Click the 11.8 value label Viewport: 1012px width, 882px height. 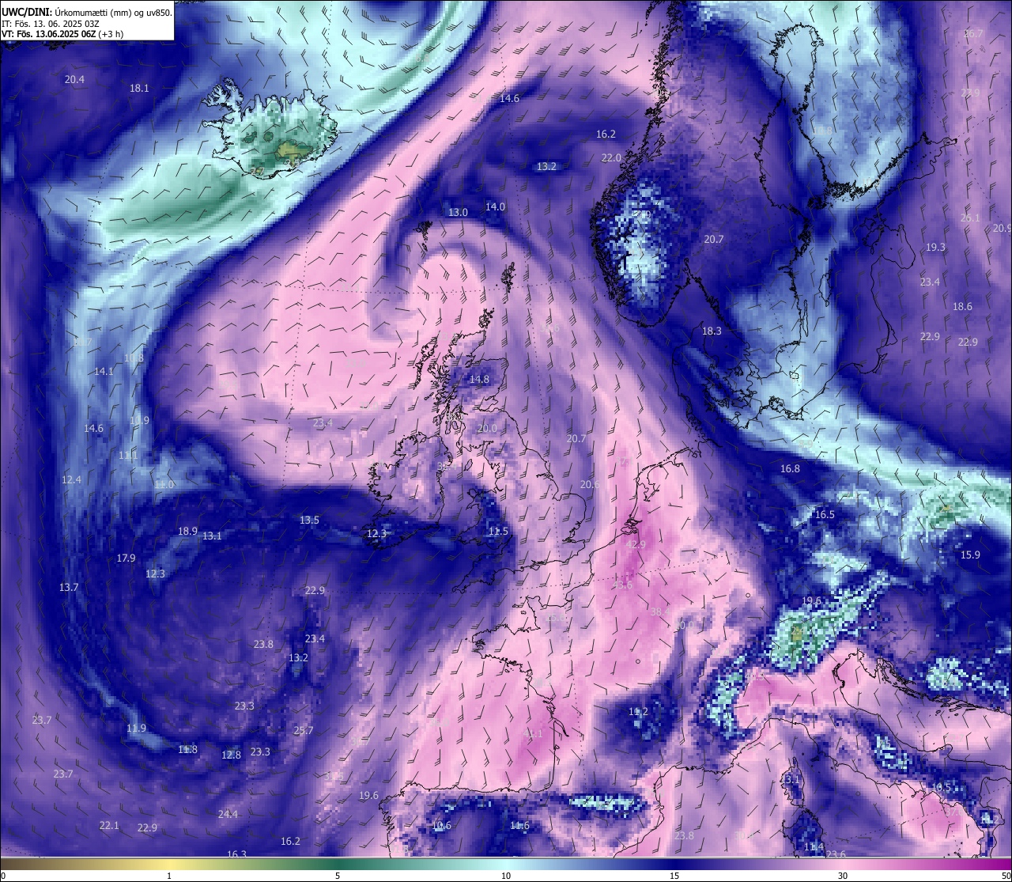click(x=187, y=750)
